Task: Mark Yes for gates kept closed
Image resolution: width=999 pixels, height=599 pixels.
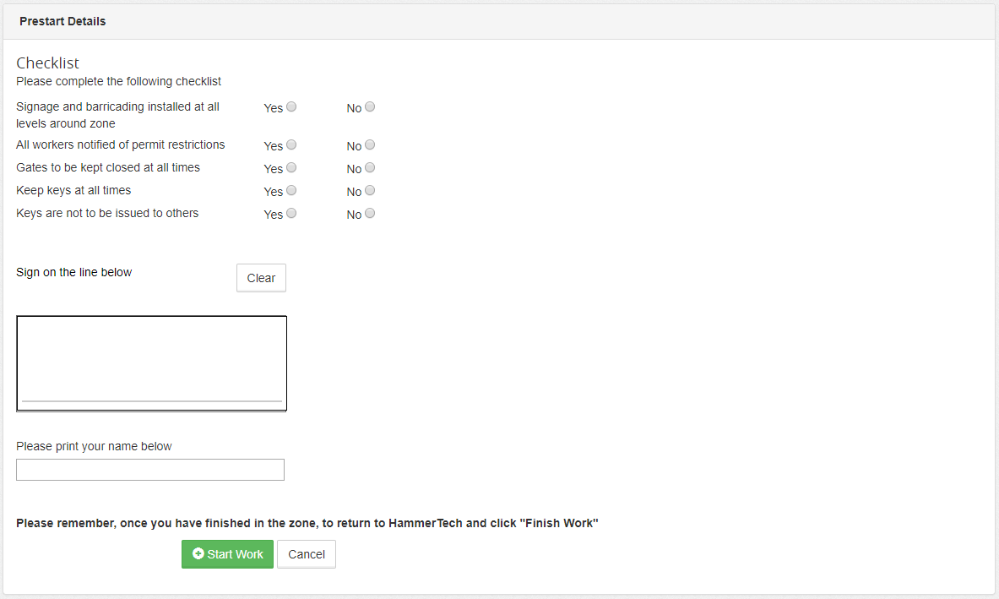Action: coord(291,168)
